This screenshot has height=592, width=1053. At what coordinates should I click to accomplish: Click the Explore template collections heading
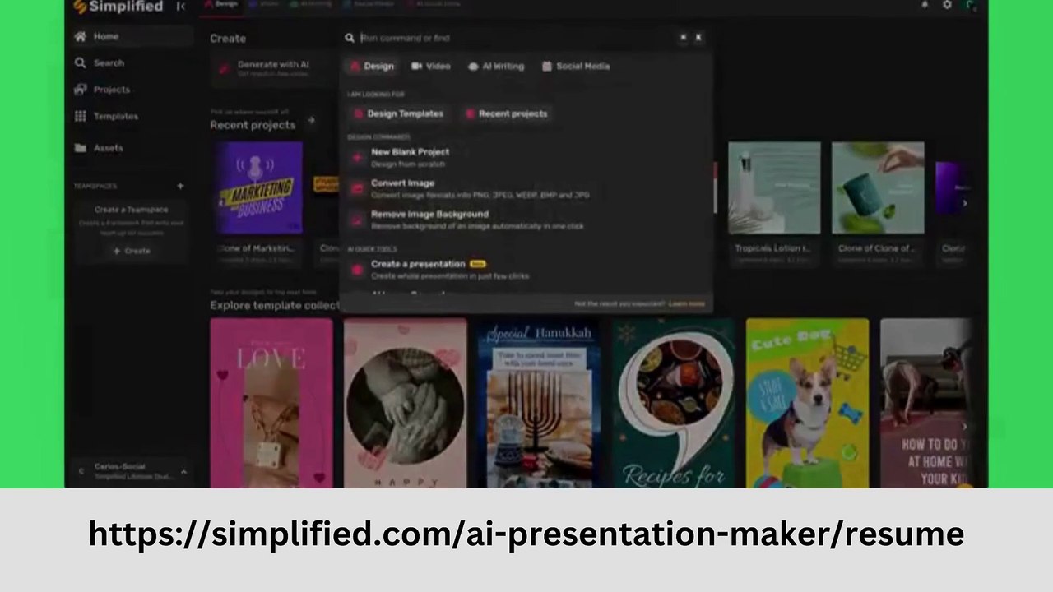point(275,305)
